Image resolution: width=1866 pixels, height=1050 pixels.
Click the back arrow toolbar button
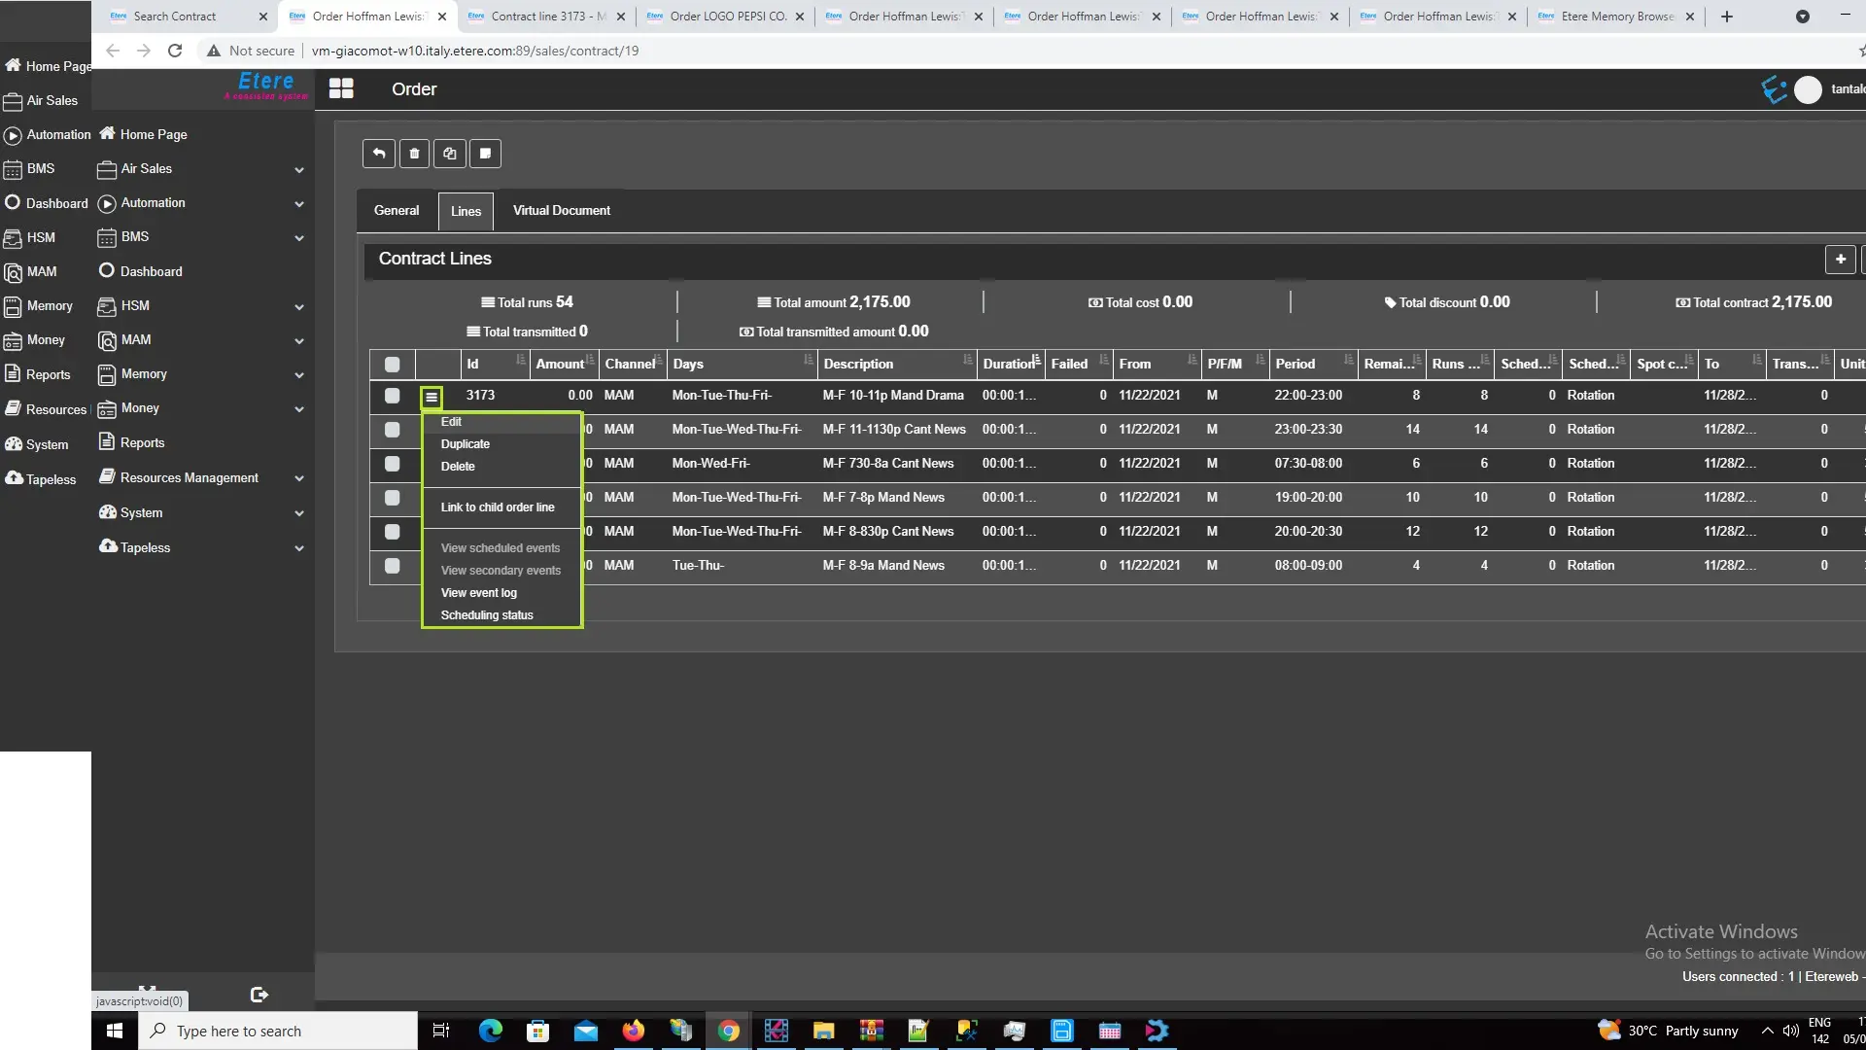[x=379, y=154]
